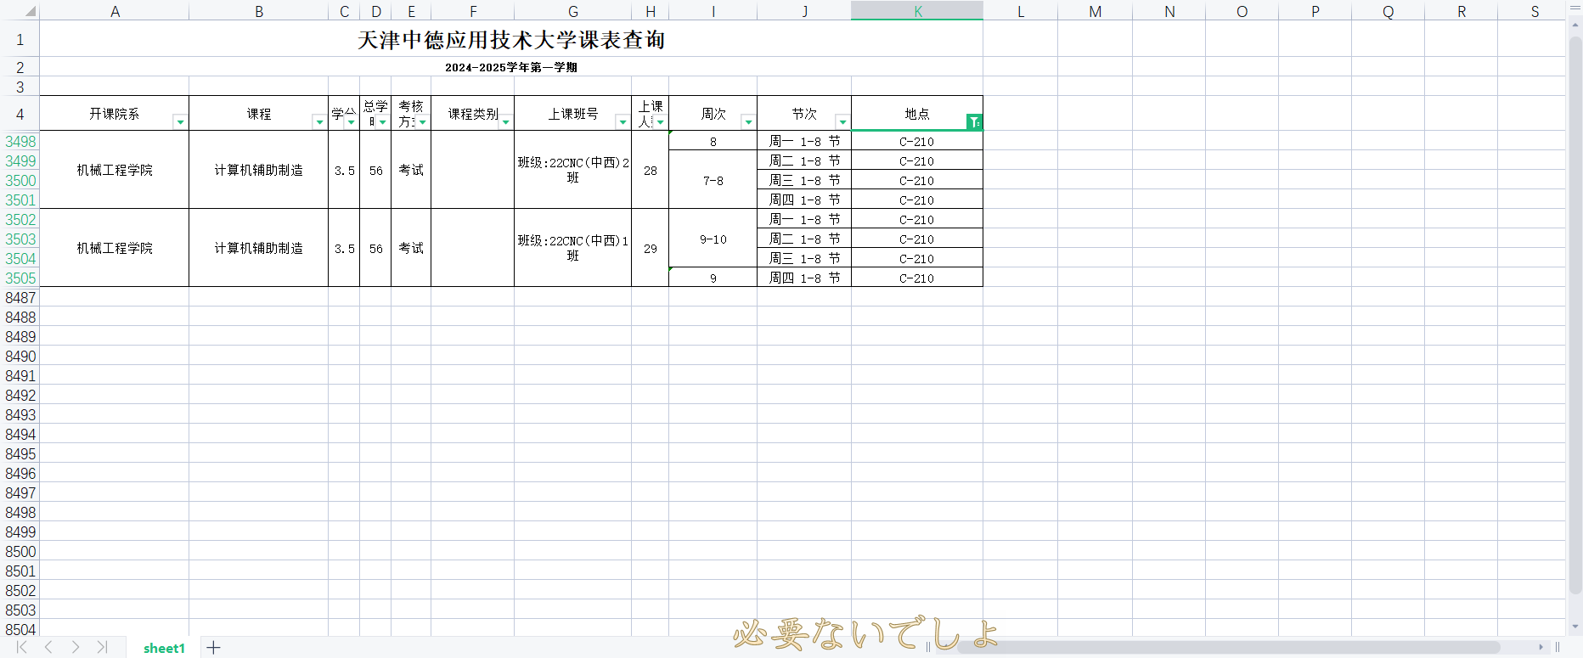Click 计算机辅助制造 cell in the 22CNC(中西)1班 row
The height and width of the screenshot is (658, 1583).
point(258,248)
